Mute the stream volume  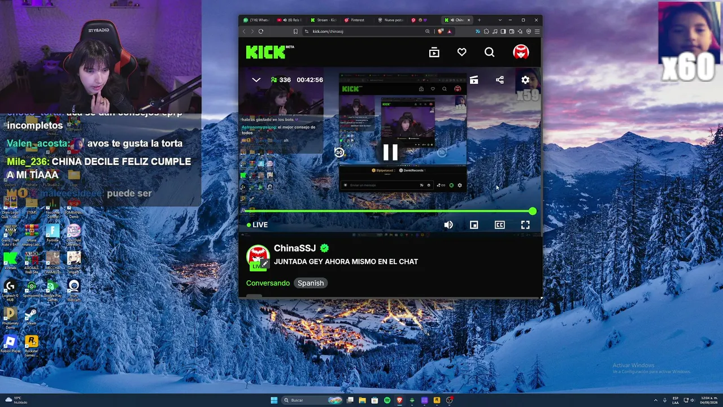pyautogui.click(x=448, y=225)
